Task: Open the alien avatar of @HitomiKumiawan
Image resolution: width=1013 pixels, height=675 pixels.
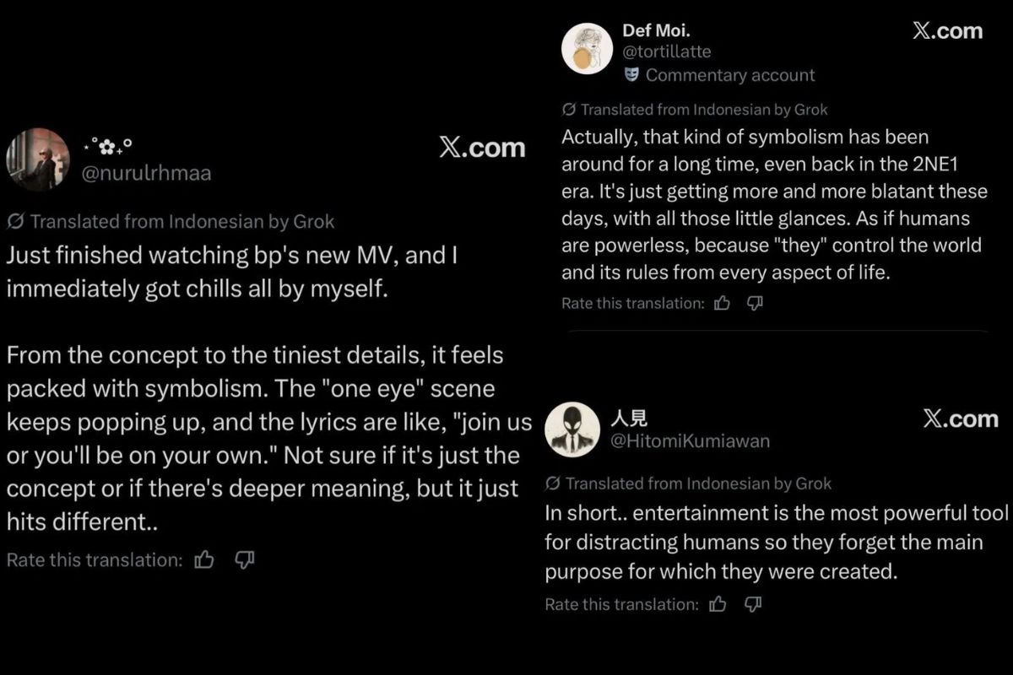Action: click(x=572, y=427)
